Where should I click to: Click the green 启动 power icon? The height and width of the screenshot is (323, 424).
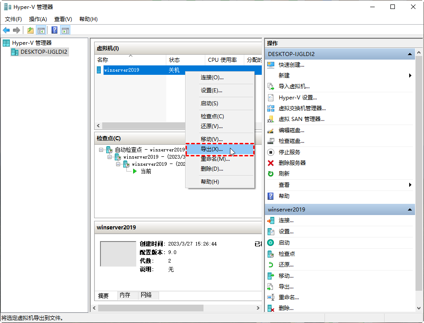coord(270,242)
